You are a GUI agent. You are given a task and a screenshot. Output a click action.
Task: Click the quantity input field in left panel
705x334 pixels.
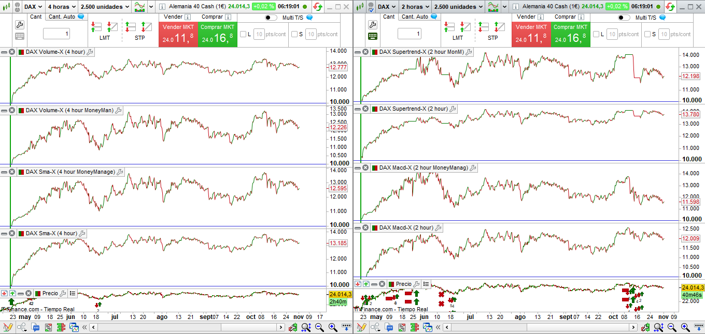click(57, 34)
